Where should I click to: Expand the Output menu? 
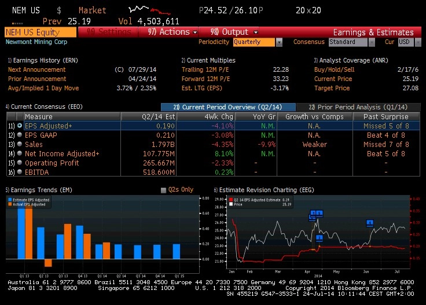(x=234, y=32)
